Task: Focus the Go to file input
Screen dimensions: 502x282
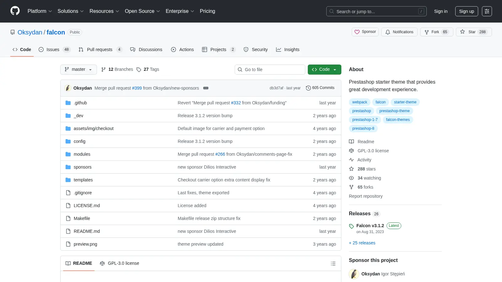Action: pos(270,70)
